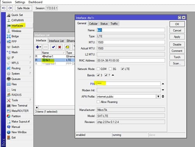
Task: Open the Settings menu
Action: tap(20, 2)
